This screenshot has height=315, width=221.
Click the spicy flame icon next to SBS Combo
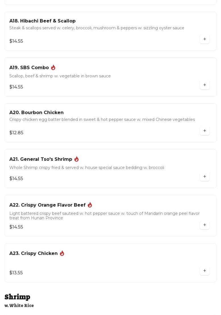click(53, 67)
